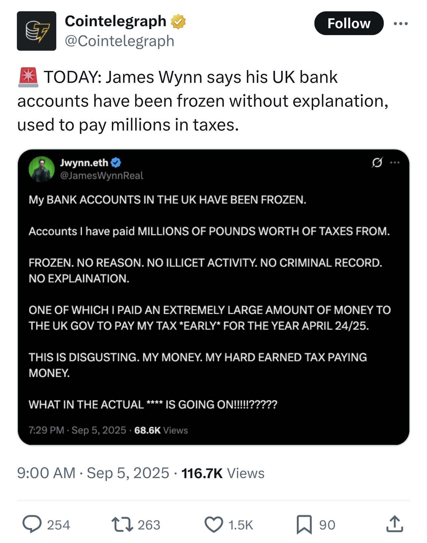Open the Cointelegraph profile avatar
427x543 pixels.
tap(36, 31)
